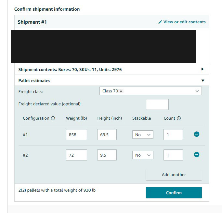Remove pallet configuration #2 with minus icon
Viewport: 222px width, 213px height.
[x=197, y=155]
